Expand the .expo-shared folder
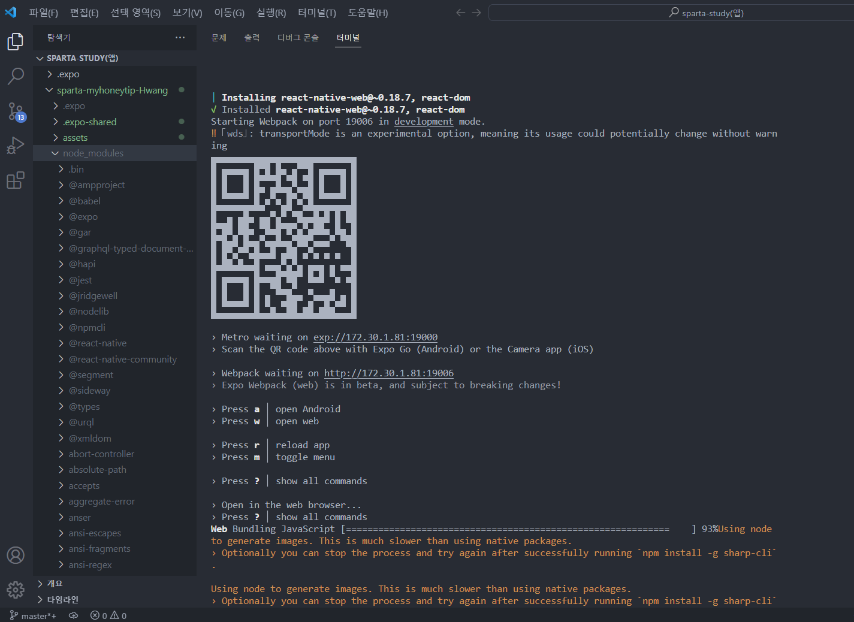This screenshot has height=622, width=854. (114, 122)
